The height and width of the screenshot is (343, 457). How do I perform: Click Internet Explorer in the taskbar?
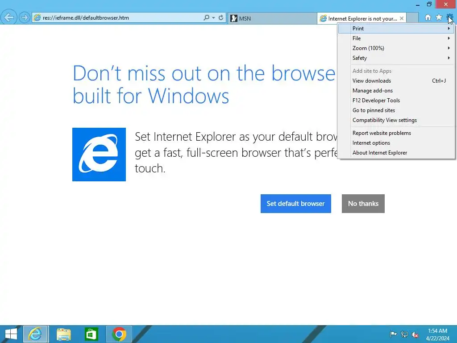(36, 334)
